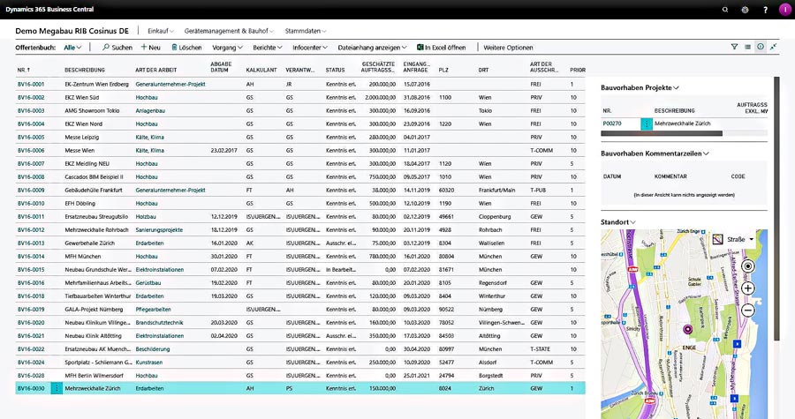Click the horizontal scrollbar in Projekte list
The width and height of the screenshot is (795, 419).
[662, 133]
